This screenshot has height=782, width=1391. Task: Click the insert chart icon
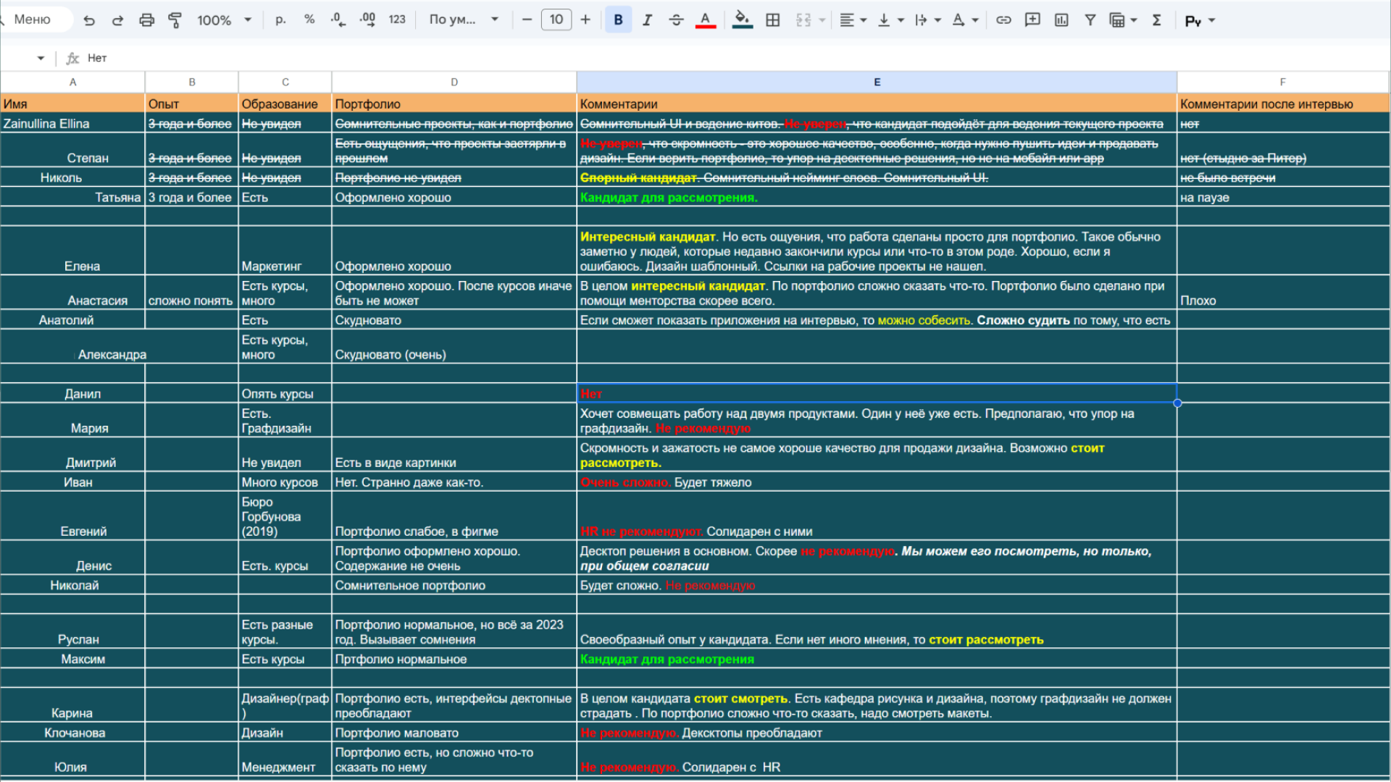pyautogui.click(x=1061, y=20)
